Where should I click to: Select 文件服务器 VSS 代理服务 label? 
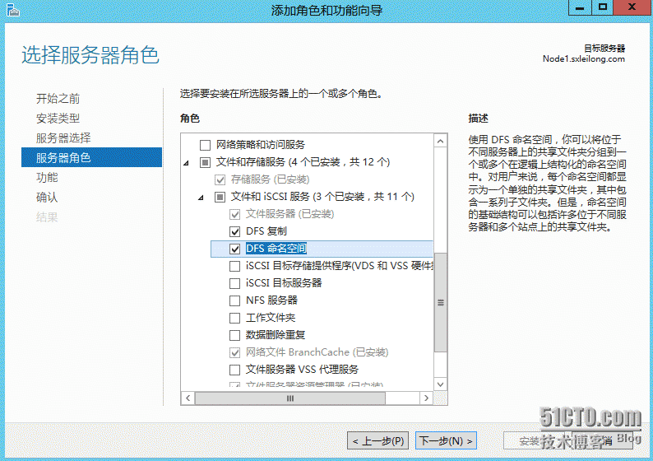(x=303, y=370)
